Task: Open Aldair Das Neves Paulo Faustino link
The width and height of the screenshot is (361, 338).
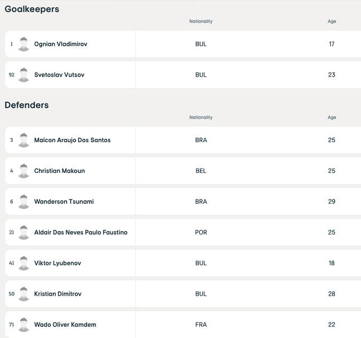Action: click(81, 232)
